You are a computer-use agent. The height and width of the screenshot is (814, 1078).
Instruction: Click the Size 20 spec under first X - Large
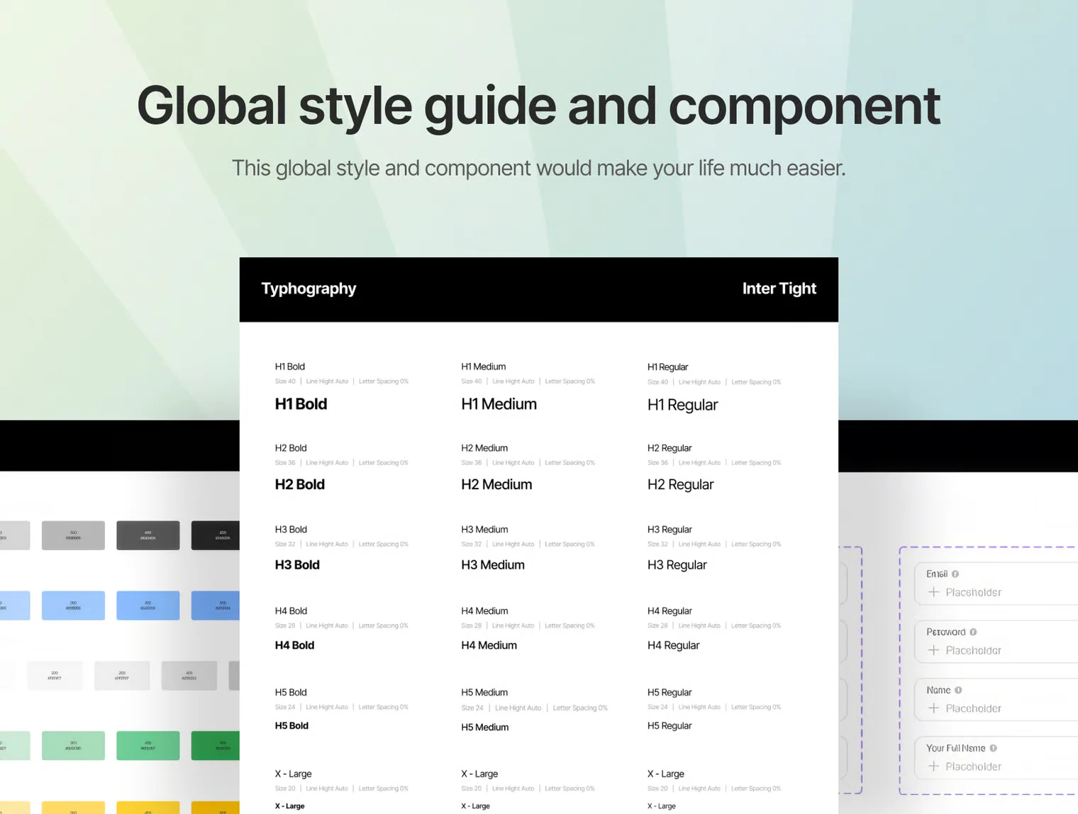[x=285, y=789]
